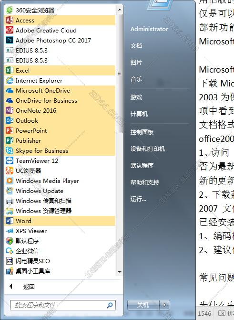Open Internet Explorer icon
The width and height of the screenshot is (234, 320).
(10, 80)
